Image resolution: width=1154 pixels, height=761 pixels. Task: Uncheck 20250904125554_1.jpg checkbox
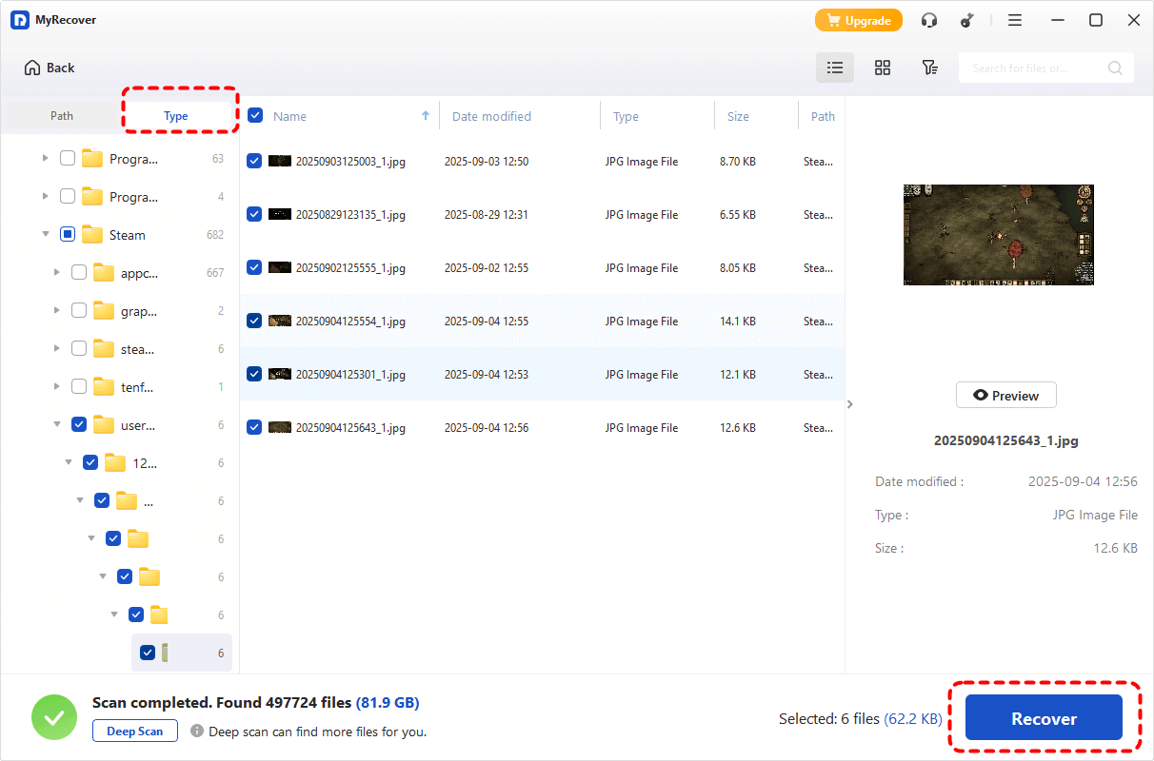click(254, 322)
